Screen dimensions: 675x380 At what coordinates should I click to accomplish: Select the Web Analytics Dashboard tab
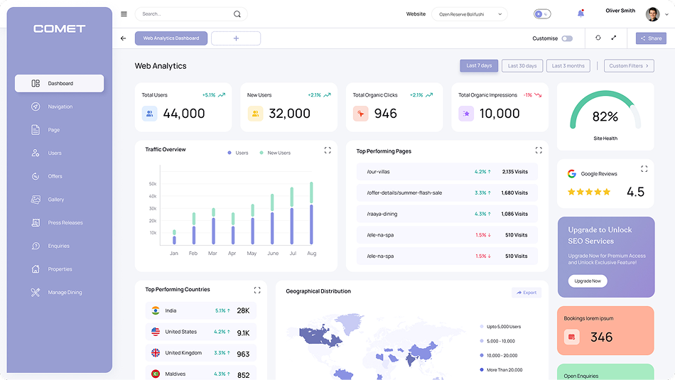click(171, 38)
